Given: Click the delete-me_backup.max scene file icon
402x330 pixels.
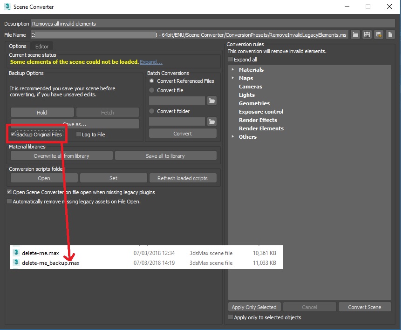Looking at the screenshot, I should point(15,263).
